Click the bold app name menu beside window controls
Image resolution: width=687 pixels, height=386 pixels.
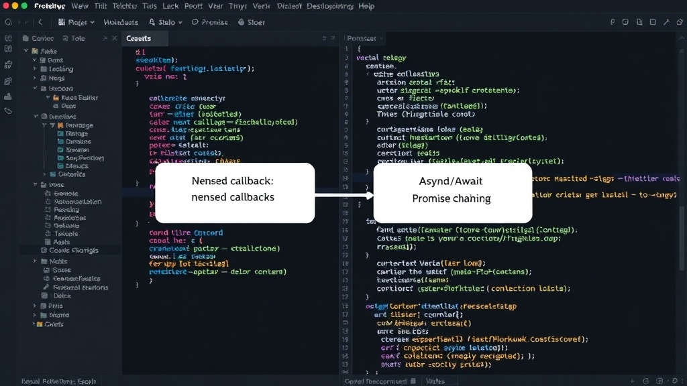click(x=50, y=6)
